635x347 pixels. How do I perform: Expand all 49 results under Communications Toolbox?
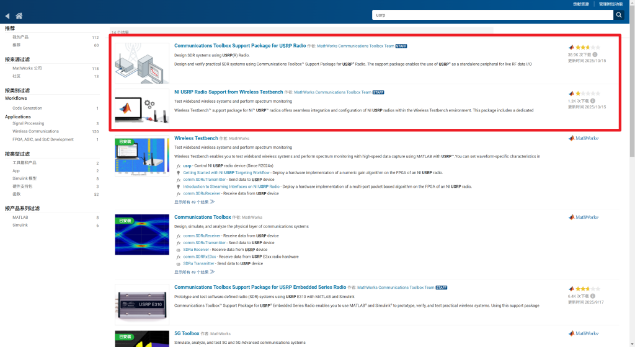point(194,271)
